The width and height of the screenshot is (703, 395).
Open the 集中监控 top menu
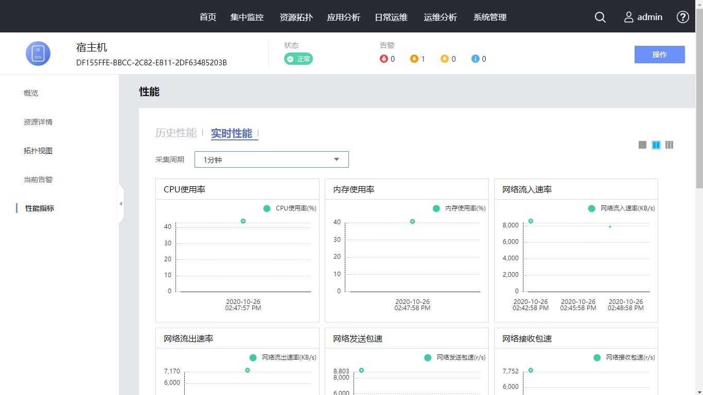(x=247, y=17)
